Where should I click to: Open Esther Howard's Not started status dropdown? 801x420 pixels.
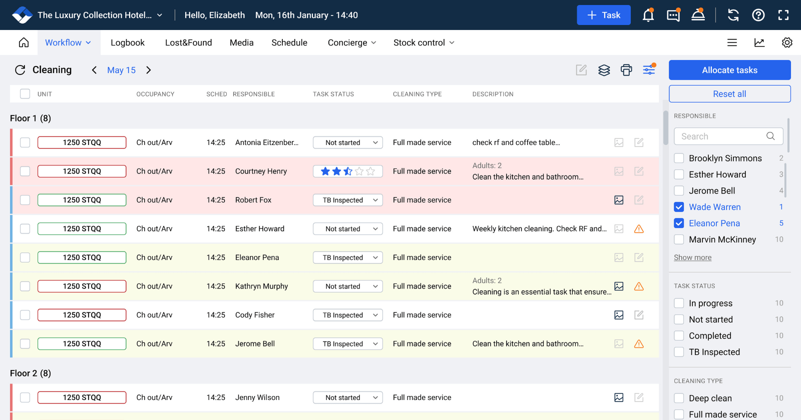(x=348, y=229)
